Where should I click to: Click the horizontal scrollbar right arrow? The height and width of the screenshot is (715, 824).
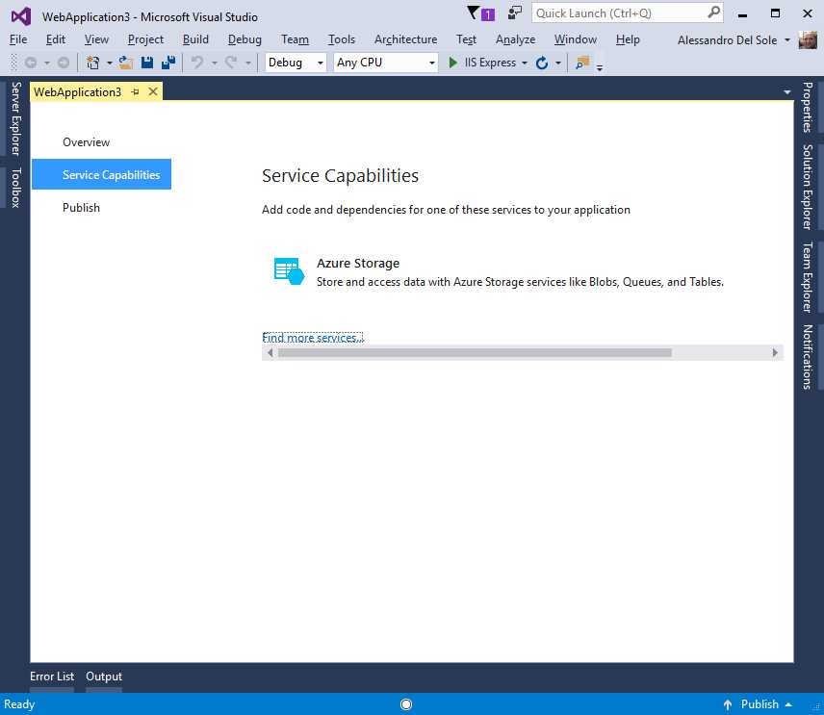click(x=775, y=352)
